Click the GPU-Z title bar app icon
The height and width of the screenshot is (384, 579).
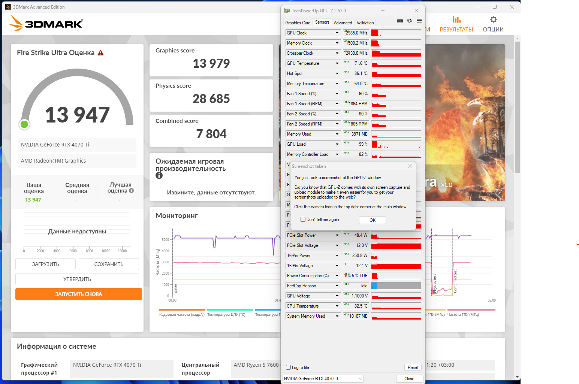[x=287, y=11]
